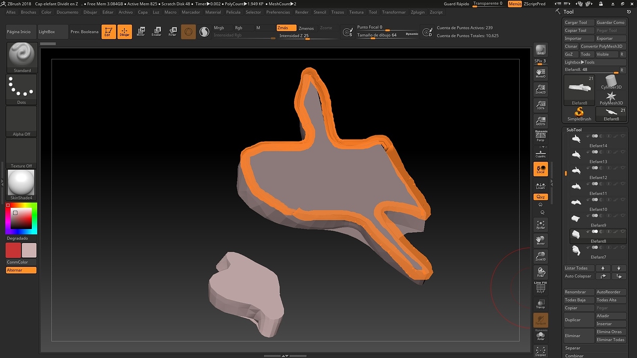Screen dimensions: 637x358
Task: Click the Zoom3D navigation icon
Action: (x=540, y=256)
